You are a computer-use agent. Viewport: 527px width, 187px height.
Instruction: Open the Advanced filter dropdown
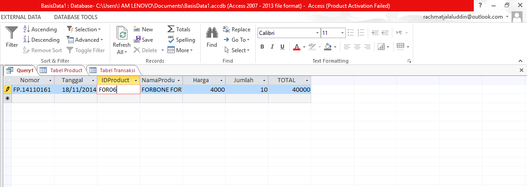pyautogui.click(x=85, y=40)
